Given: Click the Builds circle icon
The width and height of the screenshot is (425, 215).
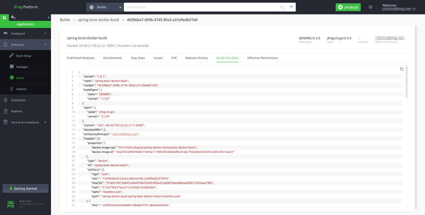Looking at the screenshot, I should pos(12,78).
